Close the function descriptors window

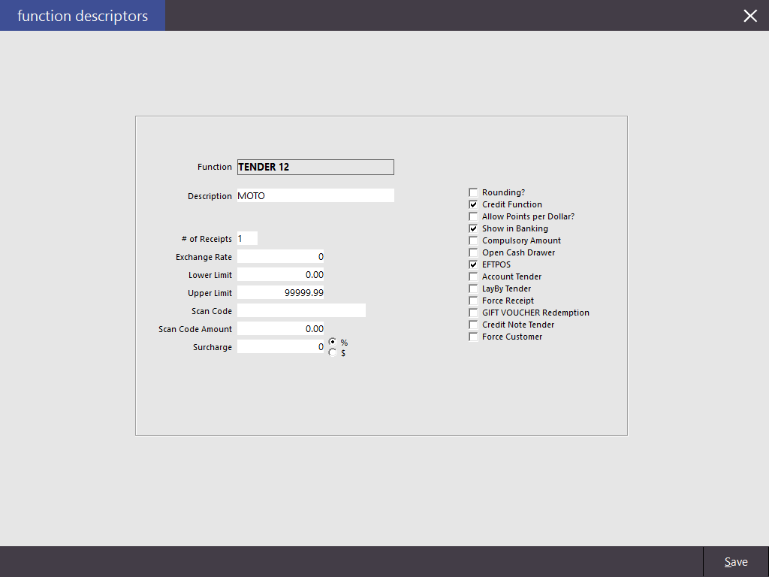[749, 16]
